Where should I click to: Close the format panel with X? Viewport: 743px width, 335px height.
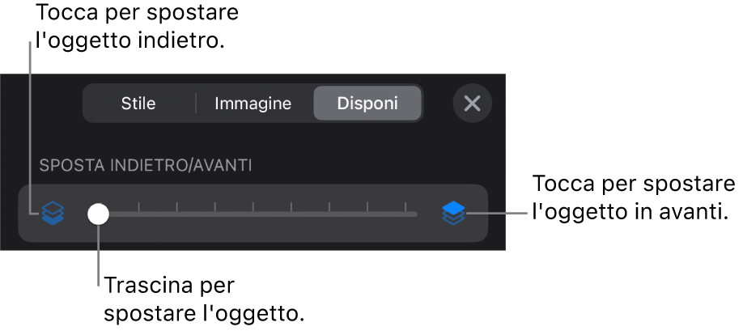click(x=472, y=104)
